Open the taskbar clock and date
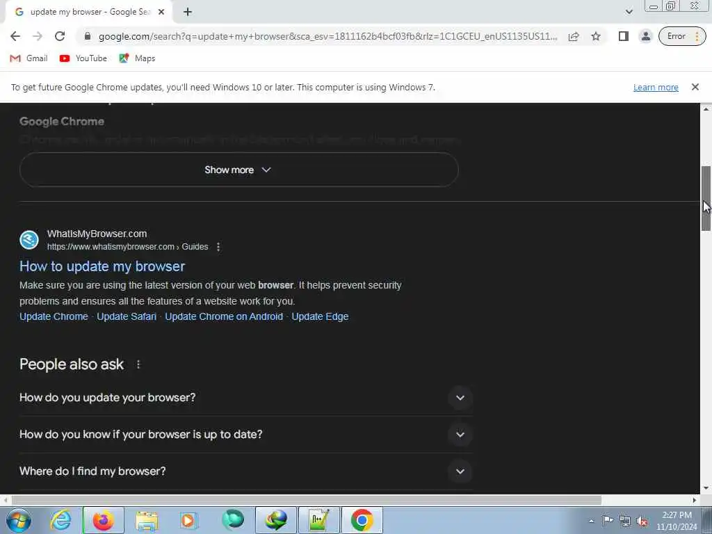Screen dimensions: 712x534 click(677, 521)
